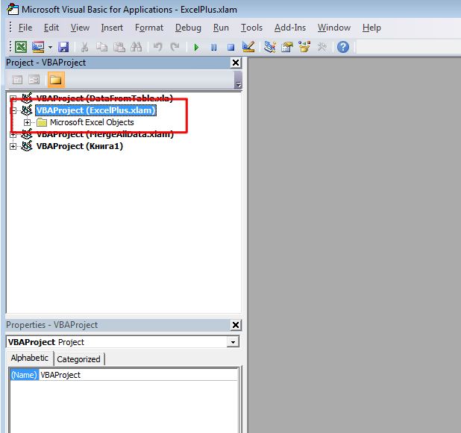Close the Project Explorer panel

236,63
